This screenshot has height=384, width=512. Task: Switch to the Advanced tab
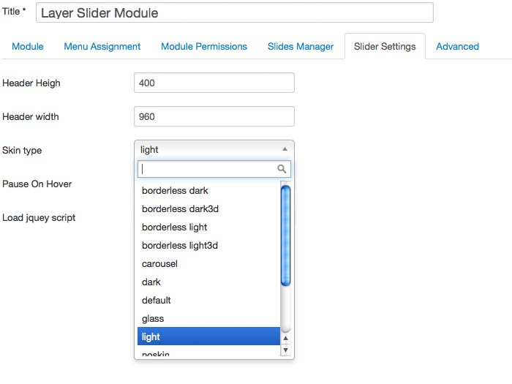pos(457,47)
